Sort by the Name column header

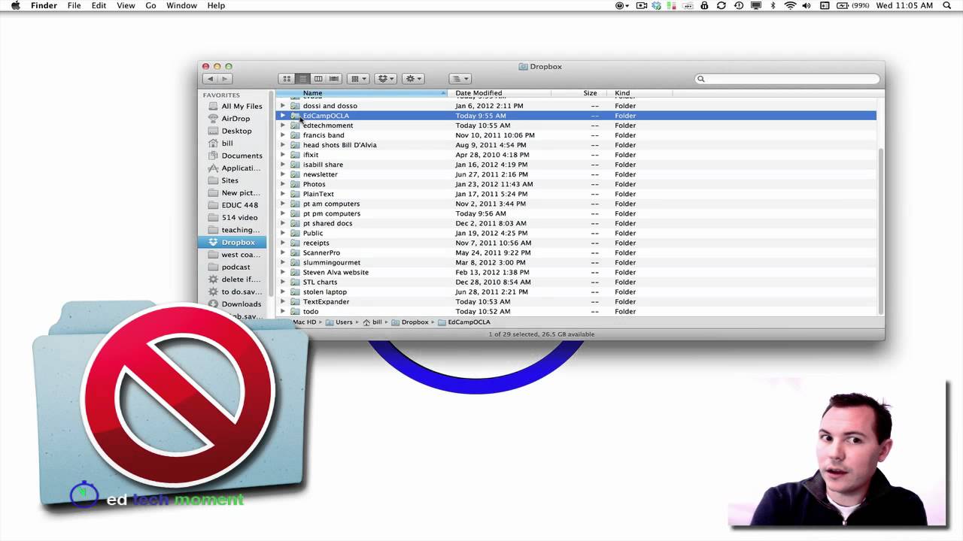click(x=362, y=93)
